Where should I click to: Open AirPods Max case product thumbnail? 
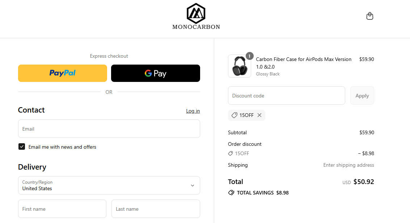point(240,66)
